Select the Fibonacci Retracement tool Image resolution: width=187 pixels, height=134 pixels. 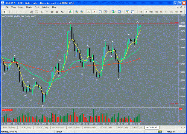tap(37, 12)
